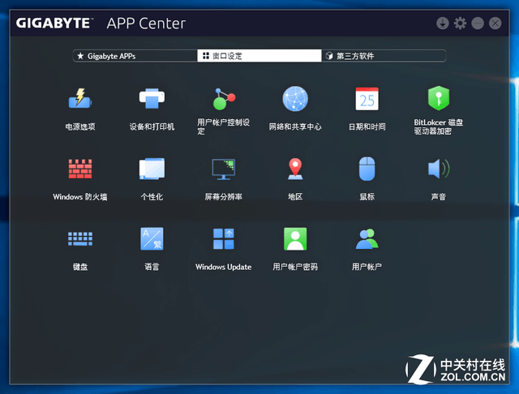Open 设备和打印机 printer icon
Screen dimensions: 519x394
pyautogui.click(x=152, y=99)
